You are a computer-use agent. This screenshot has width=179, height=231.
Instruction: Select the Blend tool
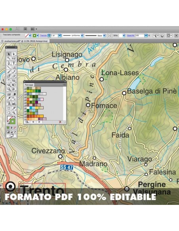[x=14, y=98]
